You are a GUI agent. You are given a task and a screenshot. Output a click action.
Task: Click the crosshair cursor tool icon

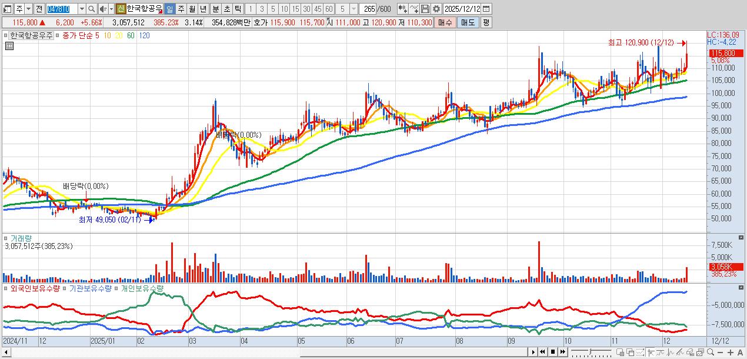click(652, 352)
